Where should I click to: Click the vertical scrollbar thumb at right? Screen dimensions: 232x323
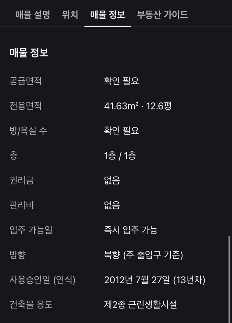pyautogui.click(x=229, y=279)
